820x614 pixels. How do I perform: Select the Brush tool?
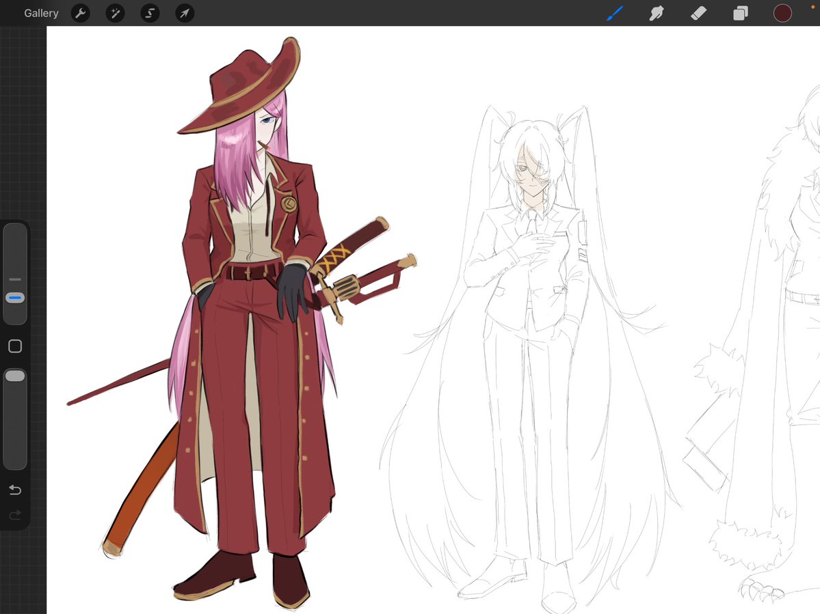(x=615, y=13)
